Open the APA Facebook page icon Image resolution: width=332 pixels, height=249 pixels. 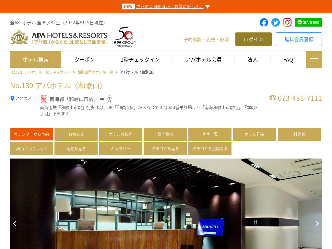point(264,22)
